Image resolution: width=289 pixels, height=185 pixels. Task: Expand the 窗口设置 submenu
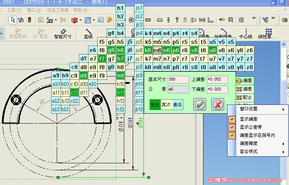(x=258, y=109)
